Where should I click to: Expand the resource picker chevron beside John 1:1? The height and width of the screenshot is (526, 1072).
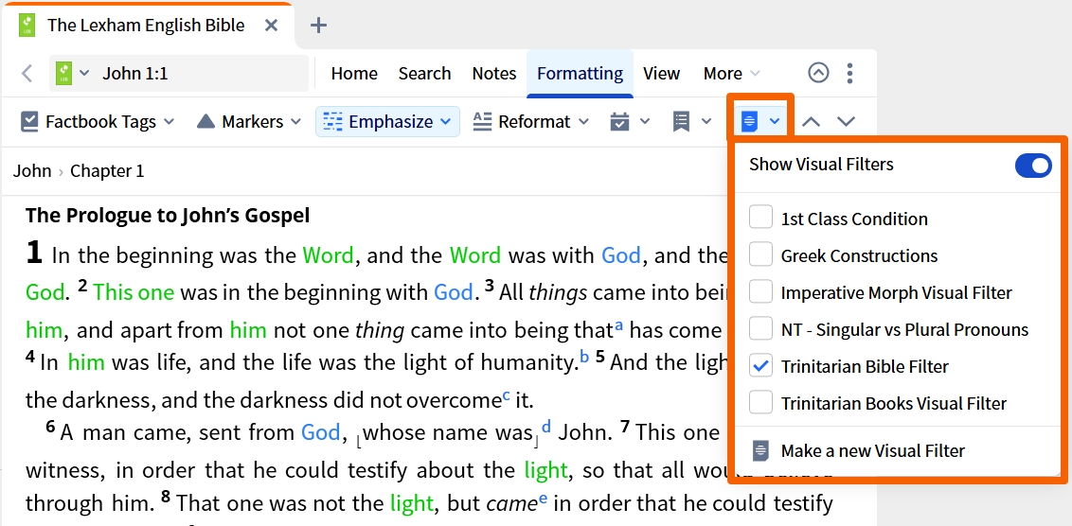pyautogui.click(x=84, y=73)
